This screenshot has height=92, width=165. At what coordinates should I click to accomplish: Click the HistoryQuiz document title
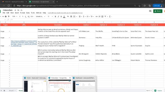pos(7,10)
